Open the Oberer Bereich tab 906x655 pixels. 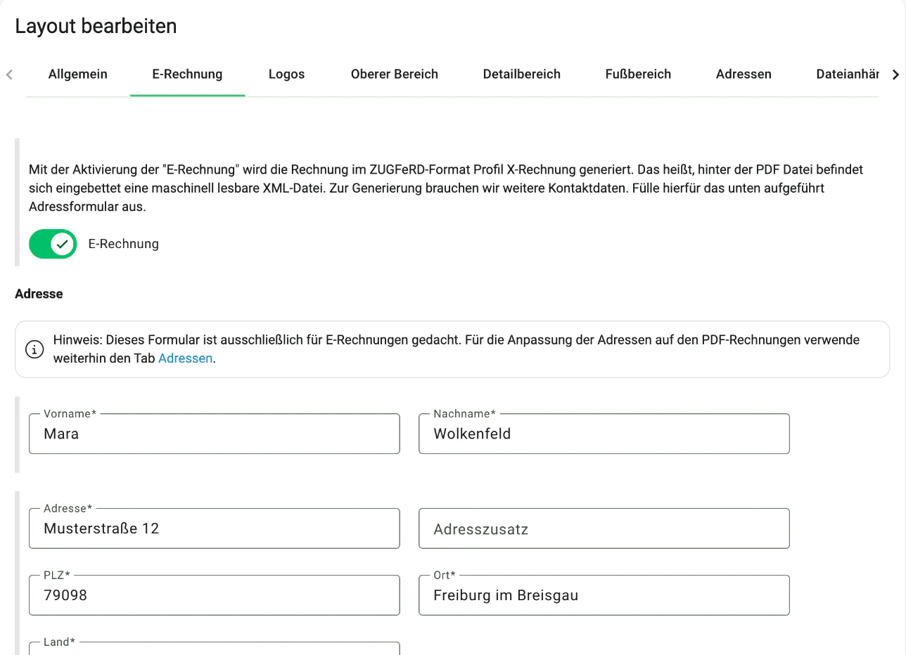click(x=395, y=74)
